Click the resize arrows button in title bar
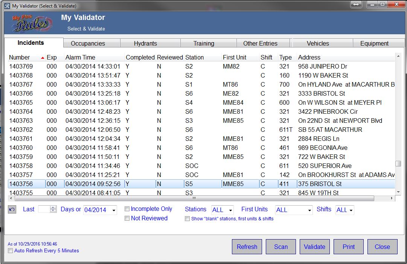This screenshot has width=407, height=264. [x=356, y=5]
